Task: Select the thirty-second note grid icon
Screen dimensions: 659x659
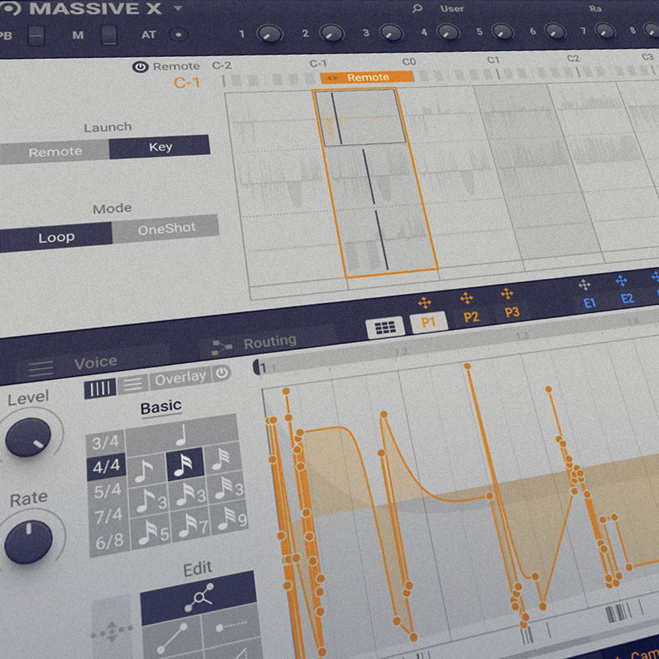Action: click(x=221, y=459)
